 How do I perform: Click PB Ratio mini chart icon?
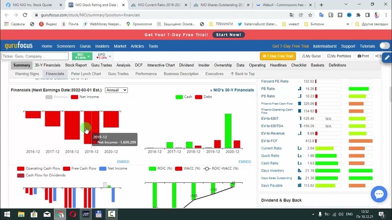(300, 89)
